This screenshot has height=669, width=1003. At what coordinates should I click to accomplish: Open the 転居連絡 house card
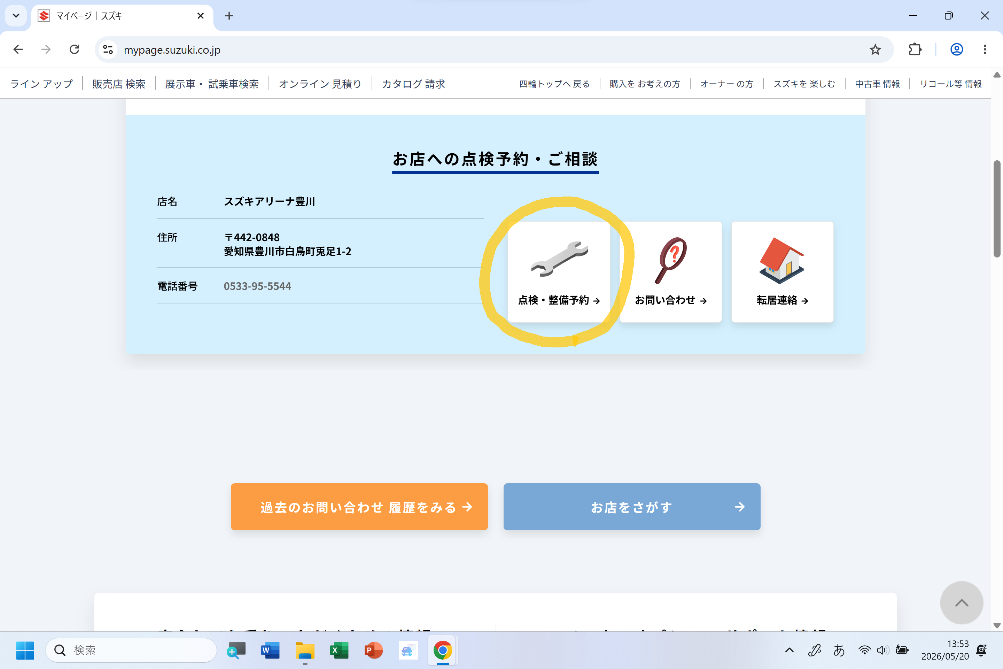782,271
